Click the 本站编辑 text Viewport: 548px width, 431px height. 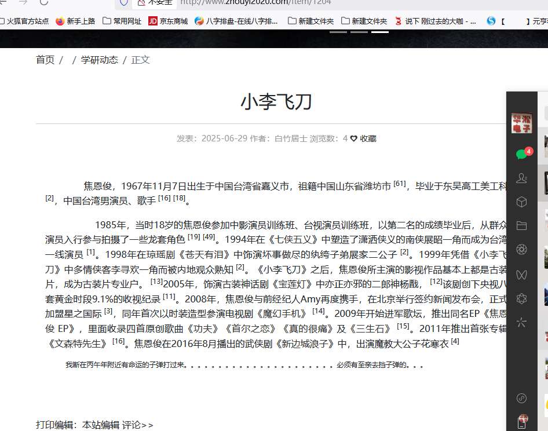coord(101,425)
